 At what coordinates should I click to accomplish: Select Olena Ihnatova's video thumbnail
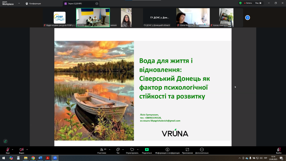click(x=193, y=17)
